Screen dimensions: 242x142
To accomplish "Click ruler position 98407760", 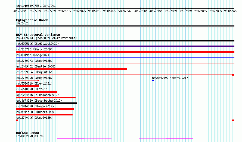I will (19, 11).
